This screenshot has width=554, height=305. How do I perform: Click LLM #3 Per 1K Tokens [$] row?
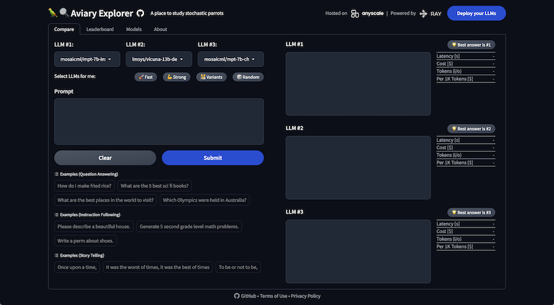[x=465, y=246]
